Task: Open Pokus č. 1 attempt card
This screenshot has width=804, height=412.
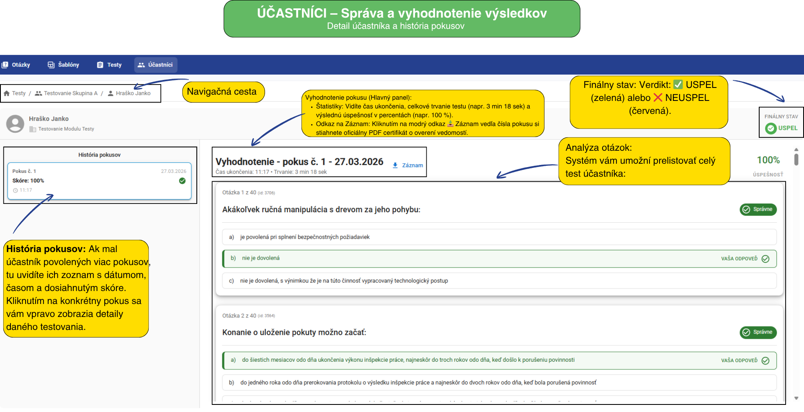Action: click(x=99, y=181)
